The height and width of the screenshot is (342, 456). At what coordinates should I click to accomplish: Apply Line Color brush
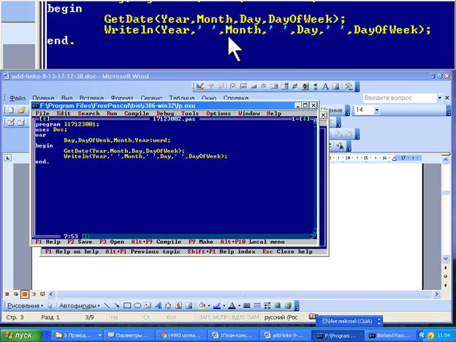216,305
